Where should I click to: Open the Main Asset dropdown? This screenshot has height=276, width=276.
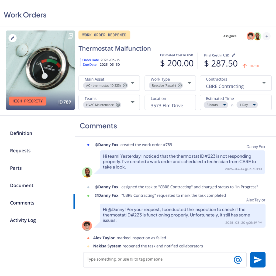(133, 83)
